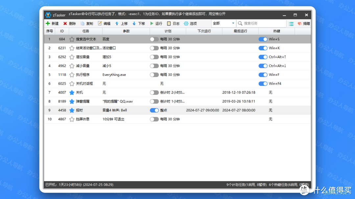Select the 关机对话框 task name
355x199 pixels.
84,83
